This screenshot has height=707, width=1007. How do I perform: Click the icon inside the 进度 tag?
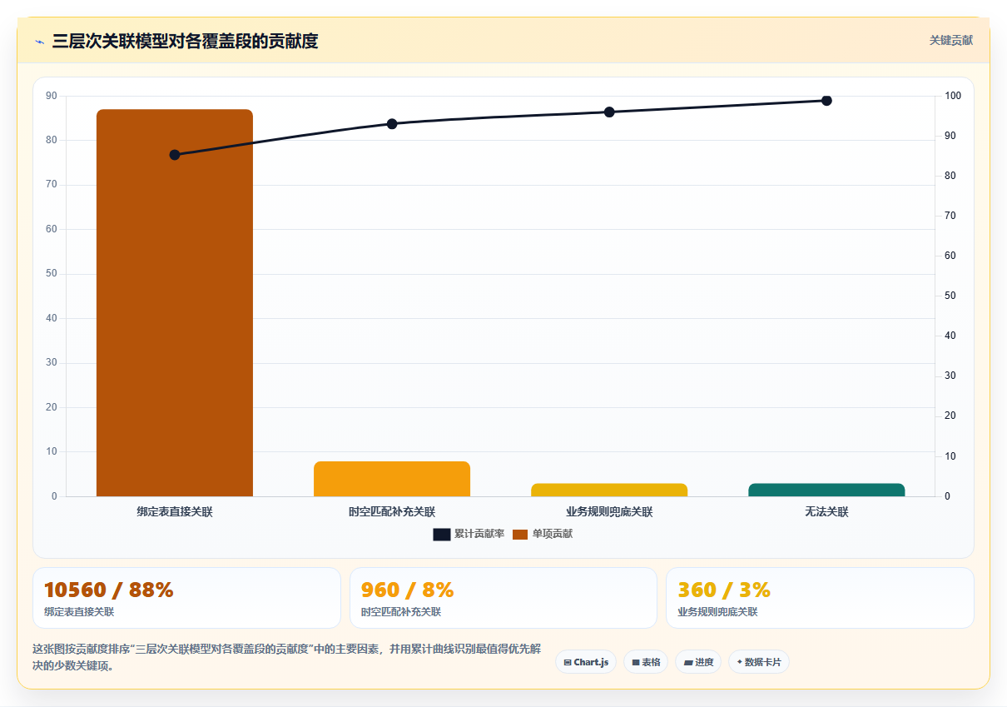coord(688,663)
